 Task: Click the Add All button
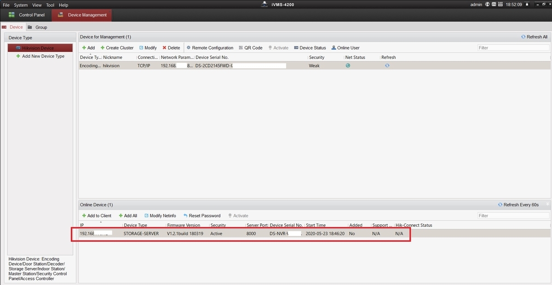coord(127,216)
